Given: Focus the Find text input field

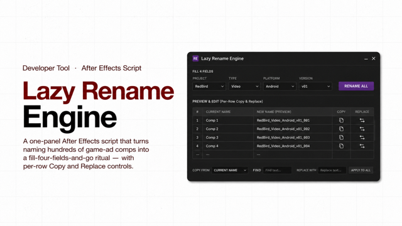Looking at the screenshot, I should click(277, 170).
